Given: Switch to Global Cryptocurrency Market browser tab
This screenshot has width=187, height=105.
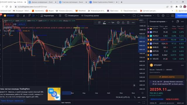Looking at the screenshot, I should [103, 2].
